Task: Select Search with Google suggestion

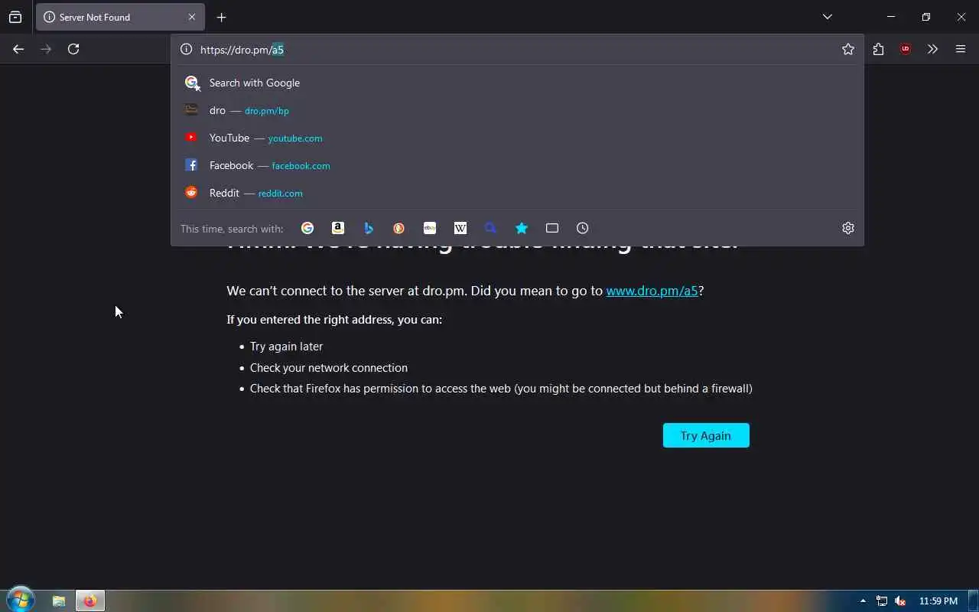Action: (x=517, y=83)
